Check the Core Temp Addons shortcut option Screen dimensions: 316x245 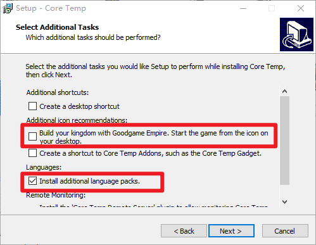(32, 153)
